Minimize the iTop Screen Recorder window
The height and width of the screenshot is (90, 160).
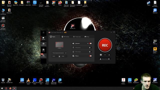coord(111,32)
